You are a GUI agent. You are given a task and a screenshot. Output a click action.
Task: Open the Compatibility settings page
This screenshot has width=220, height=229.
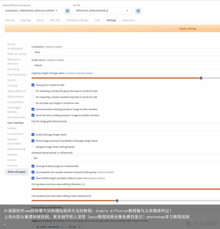[15, 102]
